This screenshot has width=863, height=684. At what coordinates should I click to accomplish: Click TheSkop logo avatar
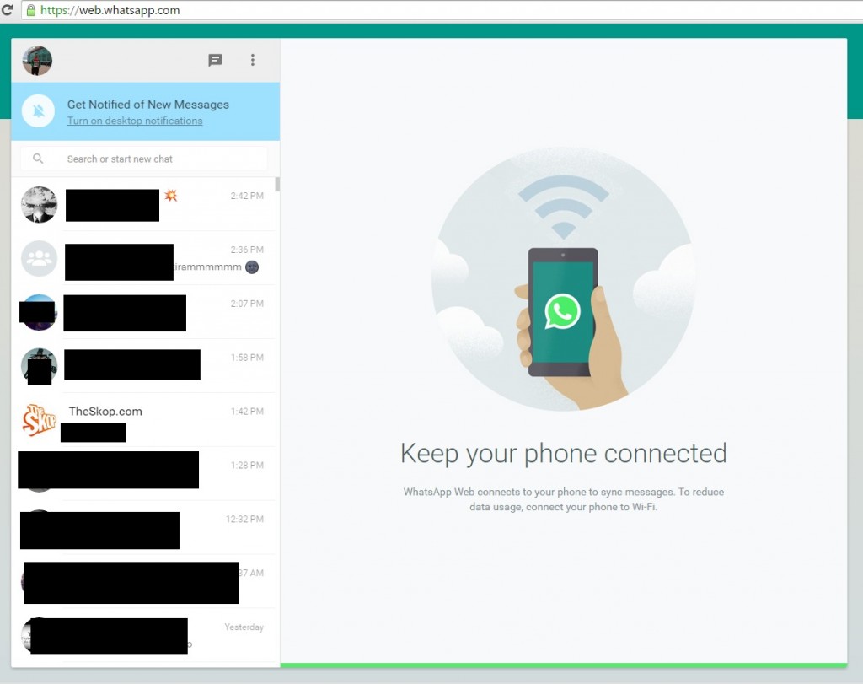tap(39, 419)
